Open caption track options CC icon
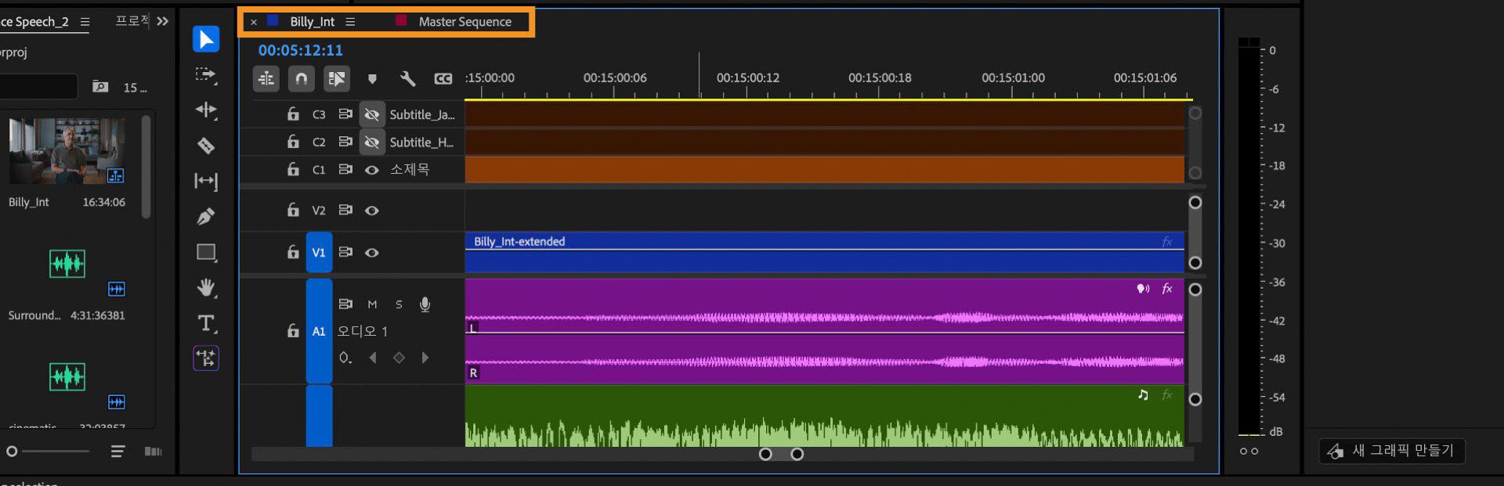This screenshot has height=486, width=1504. coord(443,78)
